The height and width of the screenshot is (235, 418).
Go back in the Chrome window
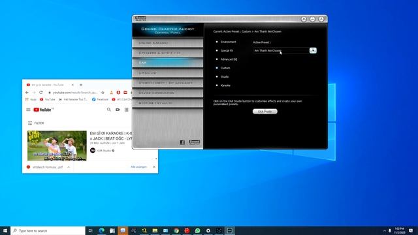tap(27, 93)
